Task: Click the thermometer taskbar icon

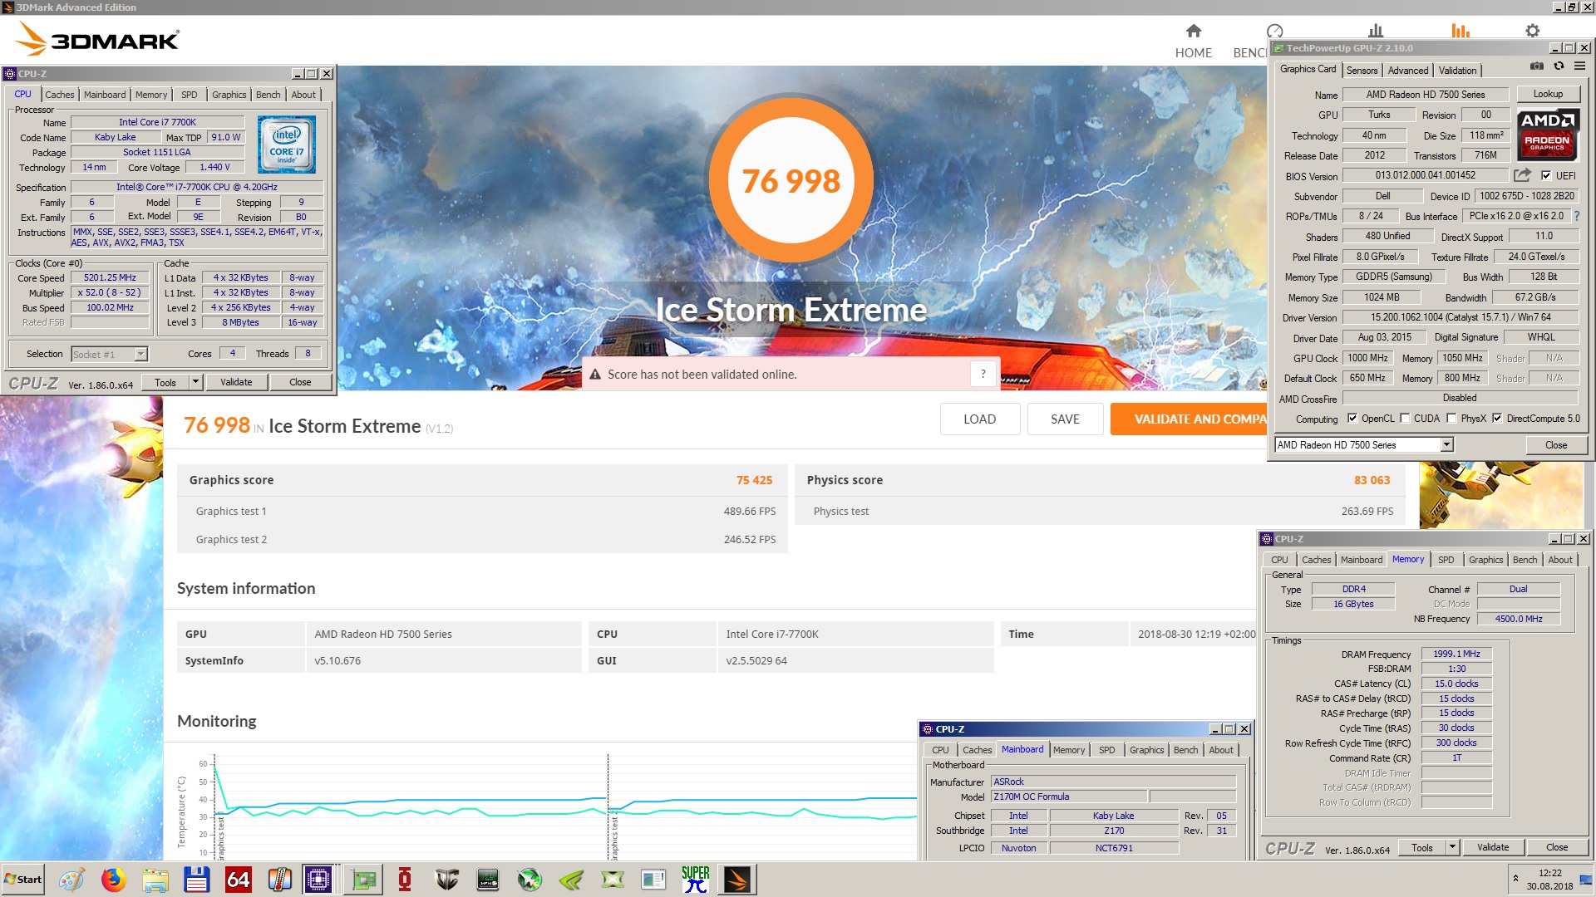Action: 280,880
